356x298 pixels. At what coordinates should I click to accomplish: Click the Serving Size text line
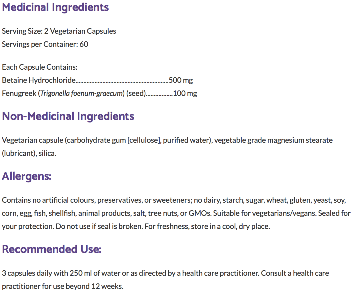click(x=59, y=31)
